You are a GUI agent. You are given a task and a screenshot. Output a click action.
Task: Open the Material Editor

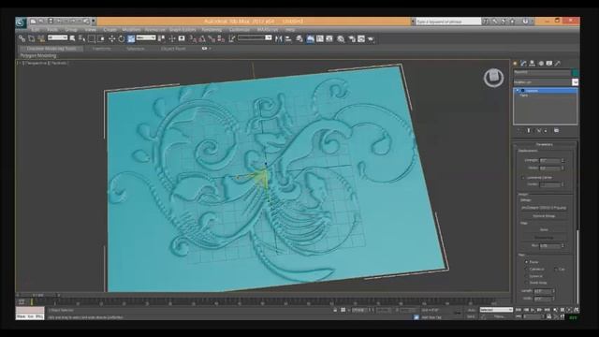[x=341, y=38]
